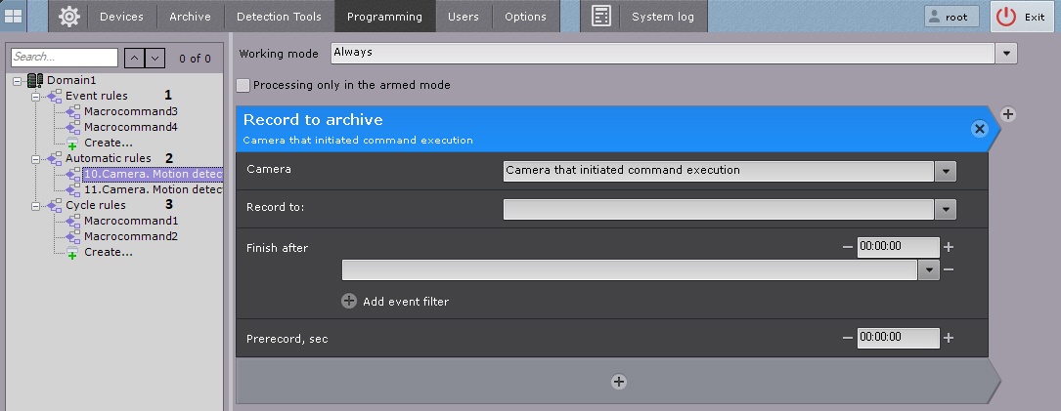
Task: Click the layouts grid icon in top-left corner
Action: [x=14, y=17]
